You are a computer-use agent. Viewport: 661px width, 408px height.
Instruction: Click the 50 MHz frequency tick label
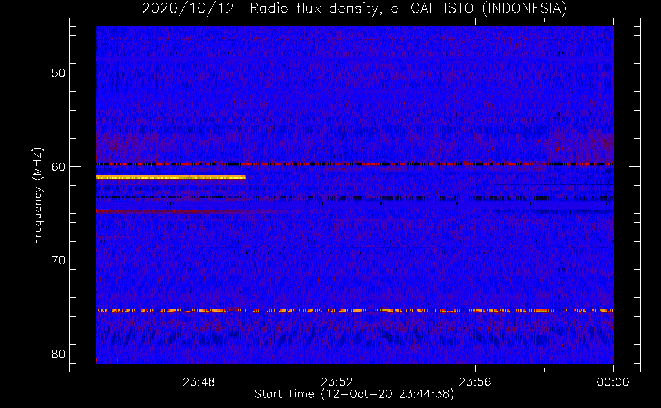(58, 73)
